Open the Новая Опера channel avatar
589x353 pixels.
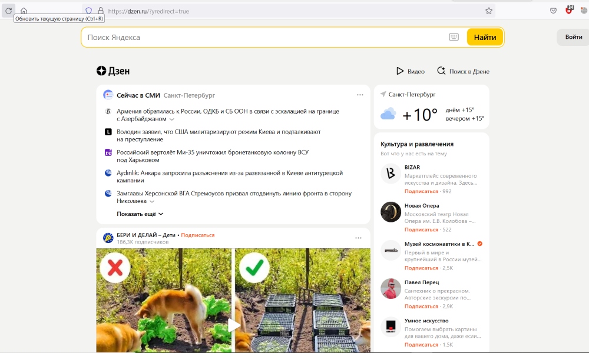pos(391,212)
